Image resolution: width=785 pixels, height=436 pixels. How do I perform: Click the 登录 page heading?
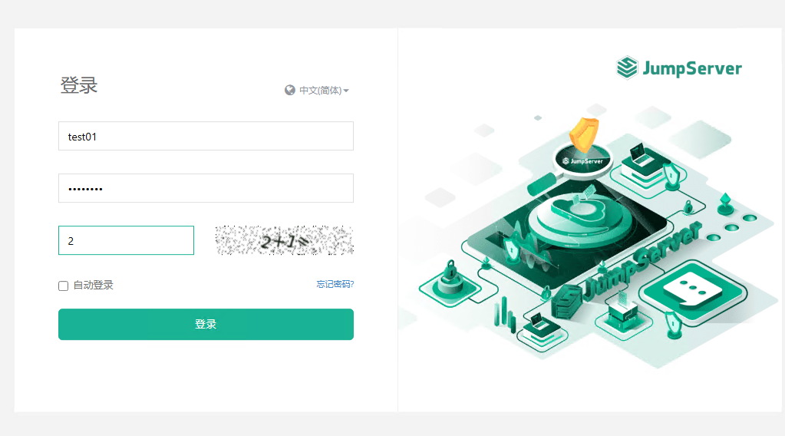78,85
